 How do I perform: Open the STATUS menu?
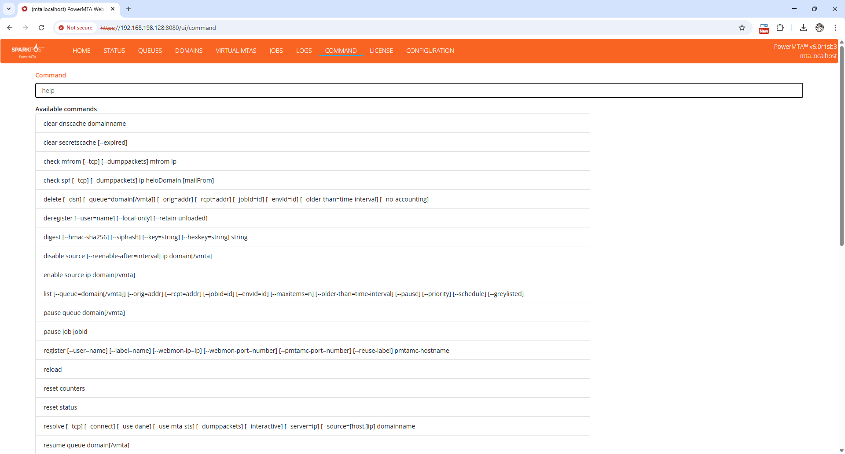point(114,51)
